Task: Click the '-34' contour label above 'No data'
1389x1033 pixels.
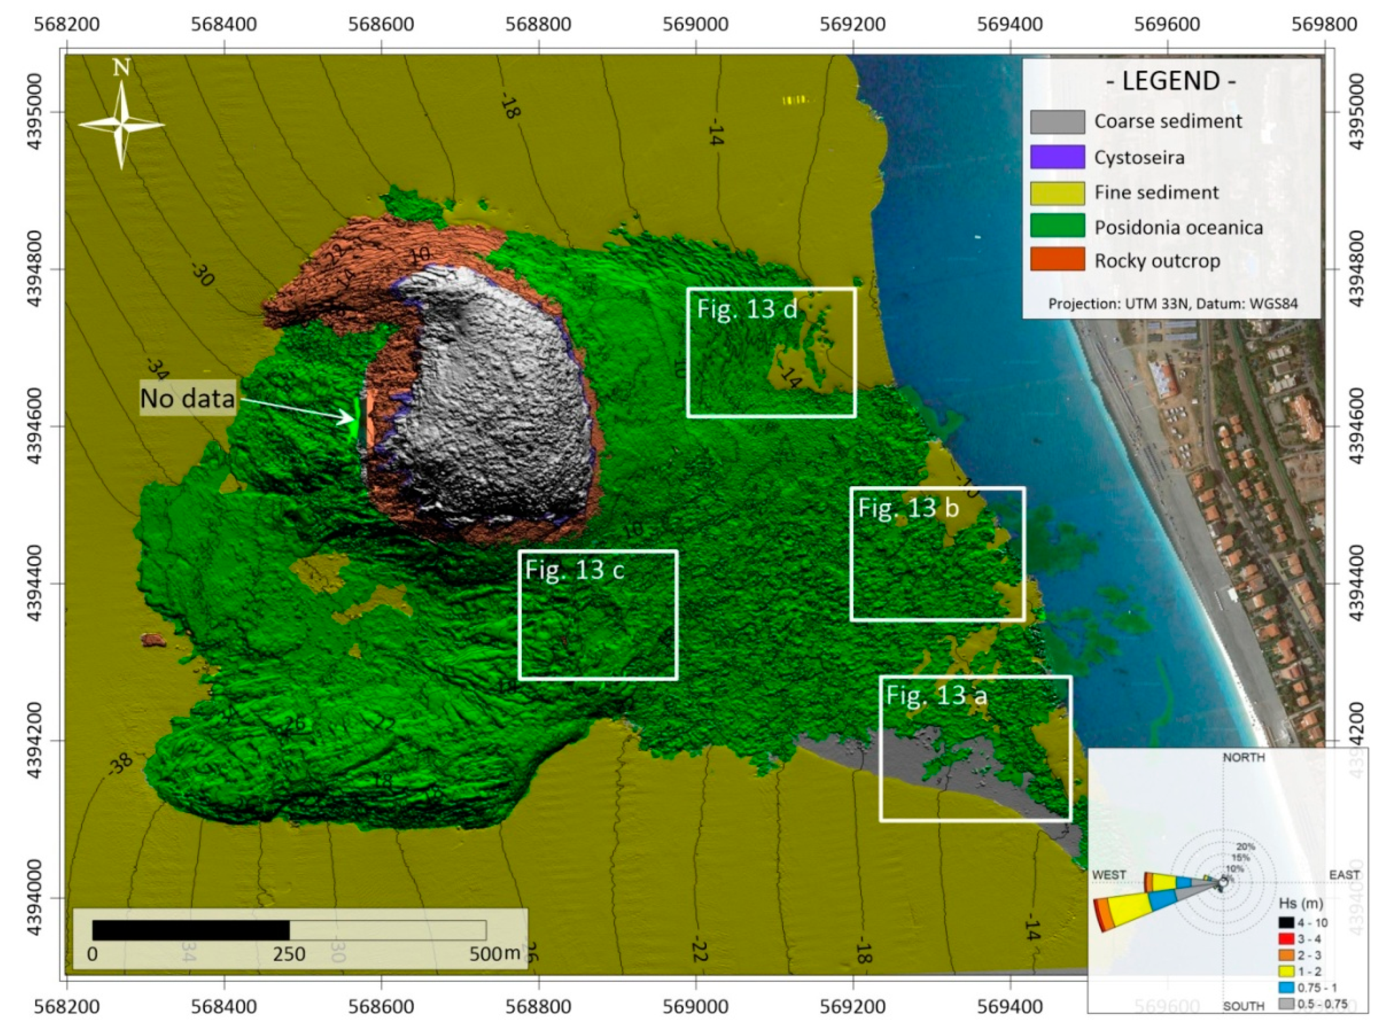Action: coord(157,369)
